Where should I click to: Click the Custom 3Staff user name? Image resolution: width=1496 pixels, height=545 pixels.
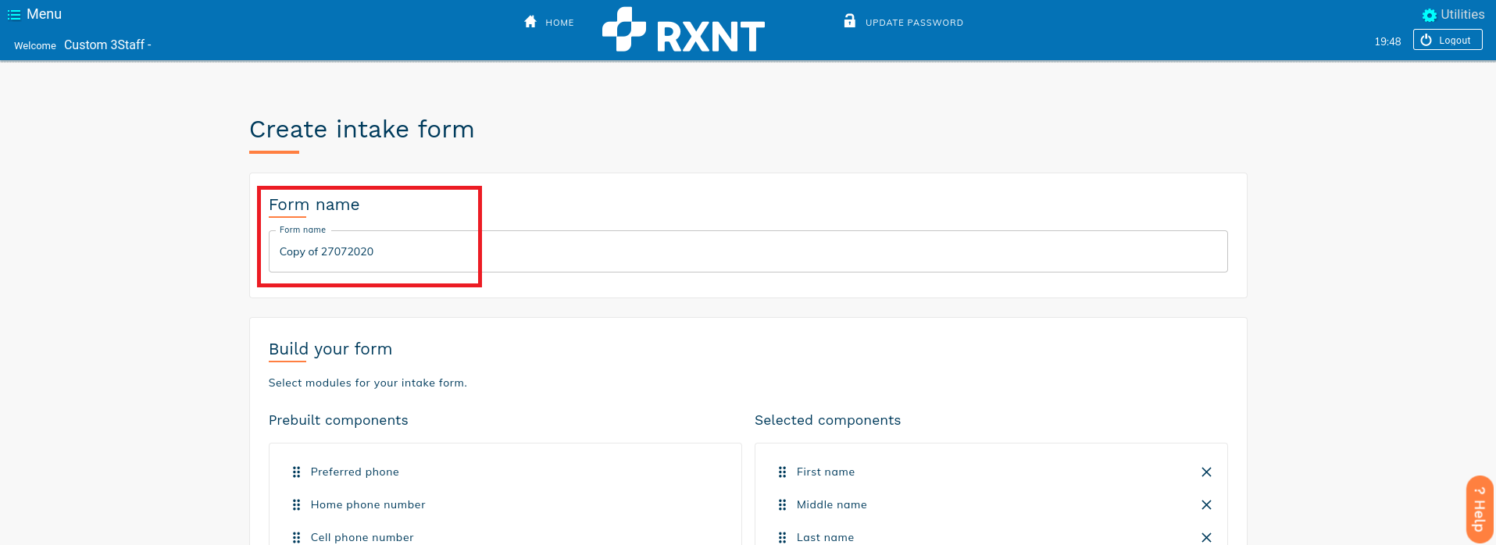[108, 45]
